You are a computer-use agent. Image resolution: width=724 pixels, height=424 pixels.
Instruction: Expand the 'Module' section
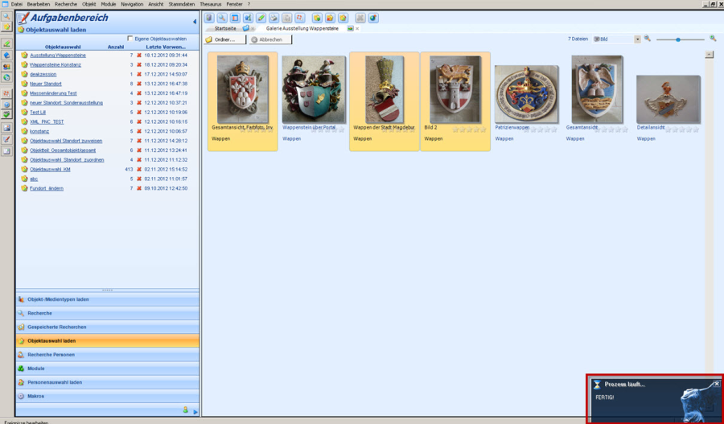click(x=108, y=368)
